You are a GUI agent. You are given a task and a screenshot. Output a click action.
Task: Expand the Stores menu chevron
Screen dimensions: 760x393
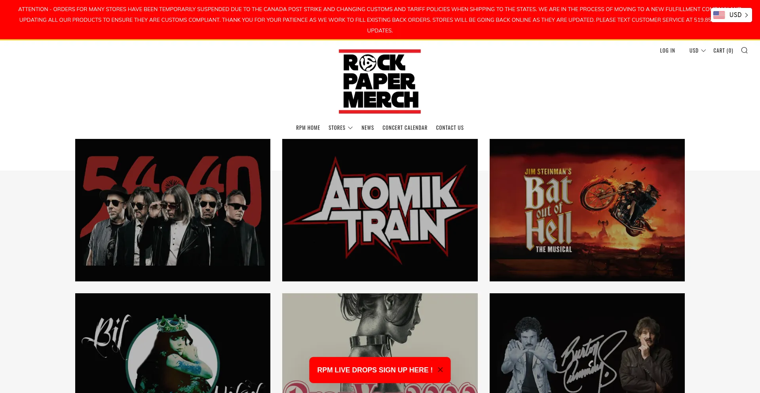350,128
